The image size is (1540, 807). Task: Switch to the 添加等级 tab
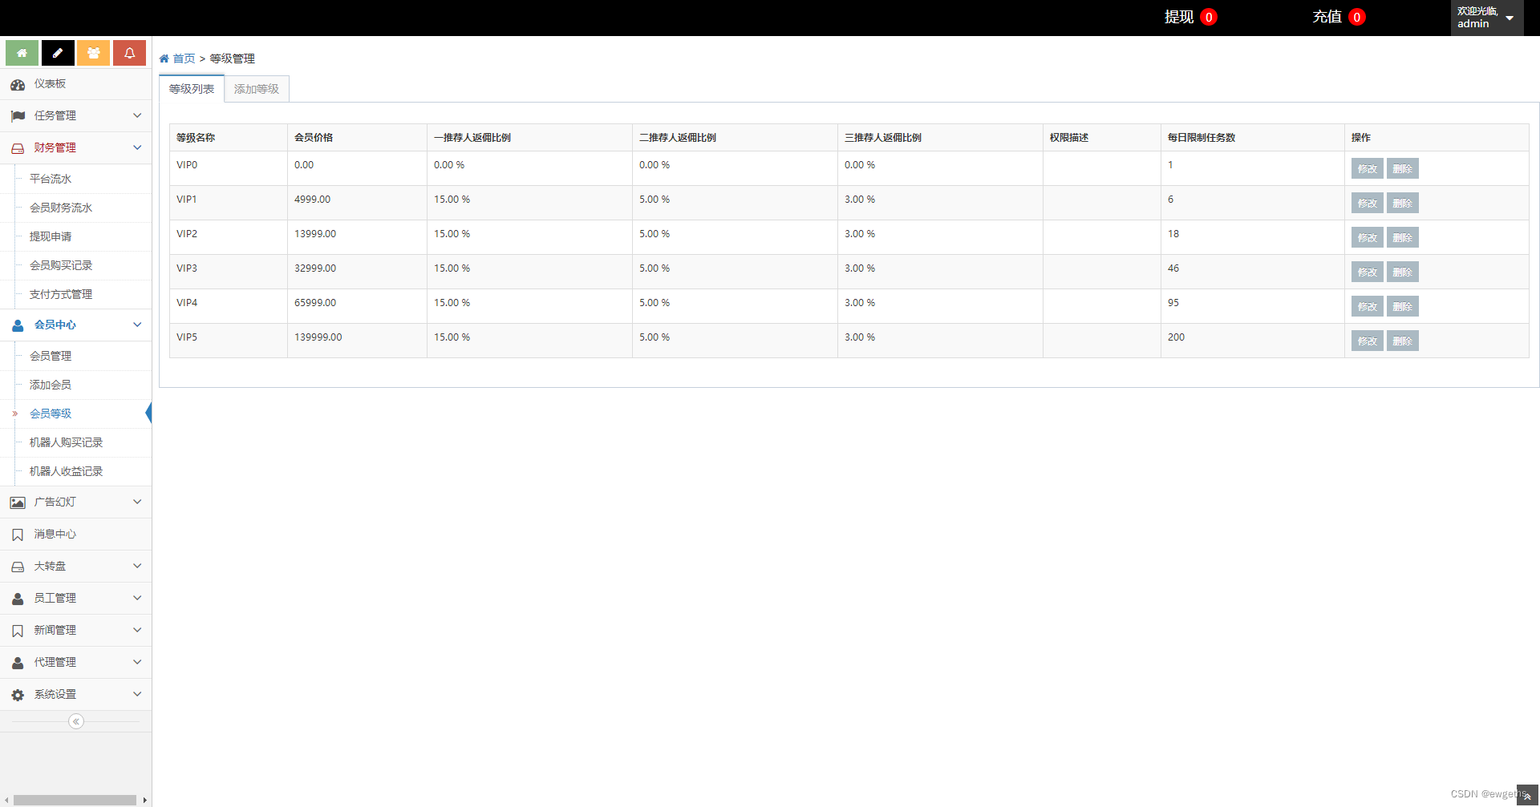tap(257, 89)
